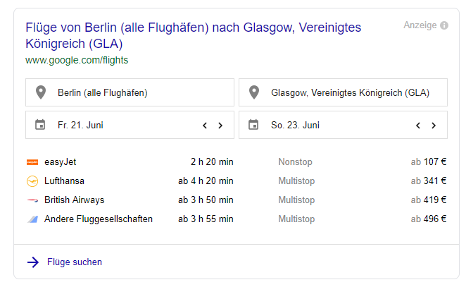Image resolution: width=466 pixels, height=287 pixels.
Task: Click the easyJet airline logo
Action: point(32,162)
